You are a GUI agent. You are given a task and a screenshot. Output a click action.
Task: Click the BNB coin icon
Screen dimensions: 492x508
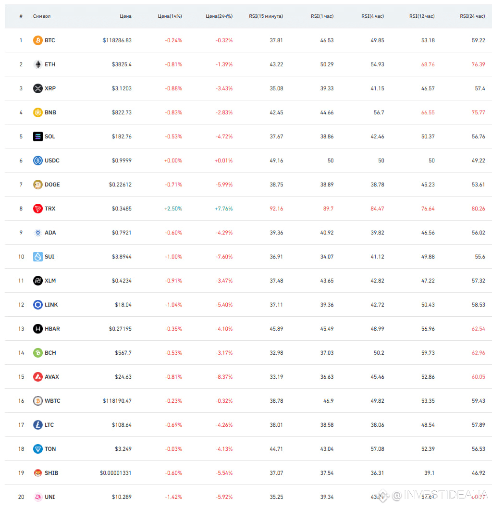[x=38, y=112]
